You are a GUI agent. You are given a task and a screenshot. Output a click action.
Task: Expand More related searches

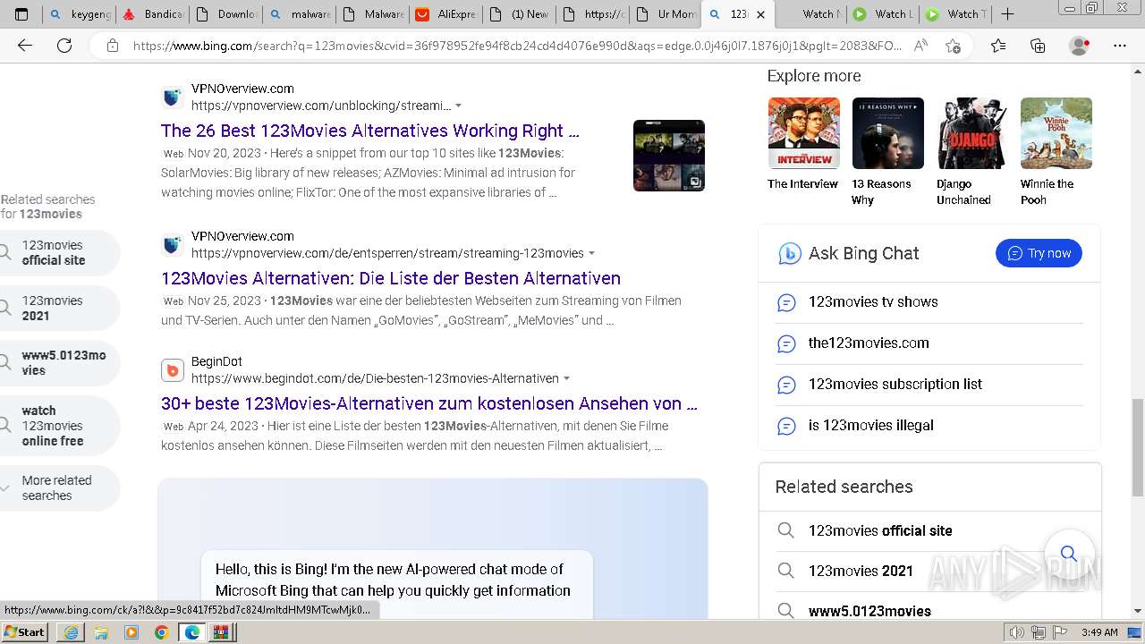point(59,487)
